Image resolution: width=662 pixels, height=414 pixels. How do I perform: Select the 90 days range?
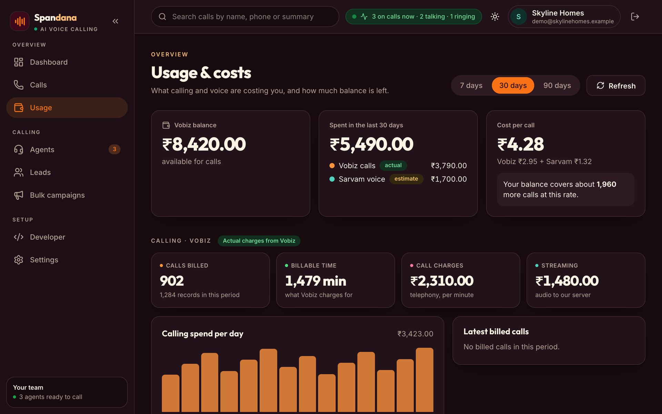tap(557, 86)
